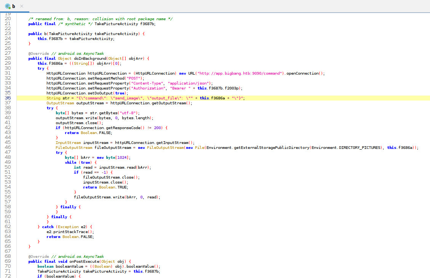The height and width of the screenshot is (278, 430).
Task: Click e2.printStackTrace() call
Action: pyautogui.click(x=70, y=232)
